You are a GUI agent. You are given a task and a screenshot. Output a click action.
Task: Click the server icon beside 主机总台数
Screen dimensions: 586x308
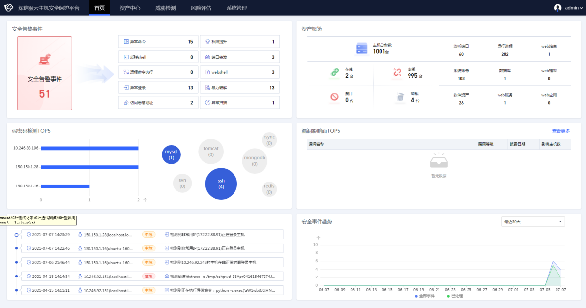coord(362,48)
